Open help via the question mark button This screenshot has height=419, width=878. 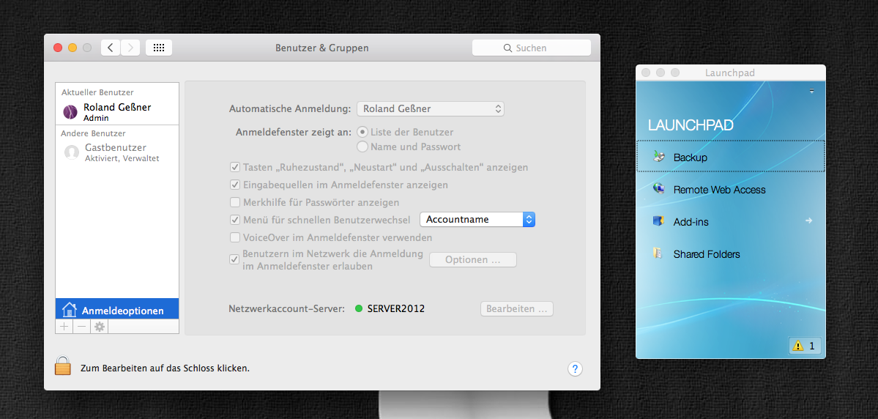click(575, 368)
